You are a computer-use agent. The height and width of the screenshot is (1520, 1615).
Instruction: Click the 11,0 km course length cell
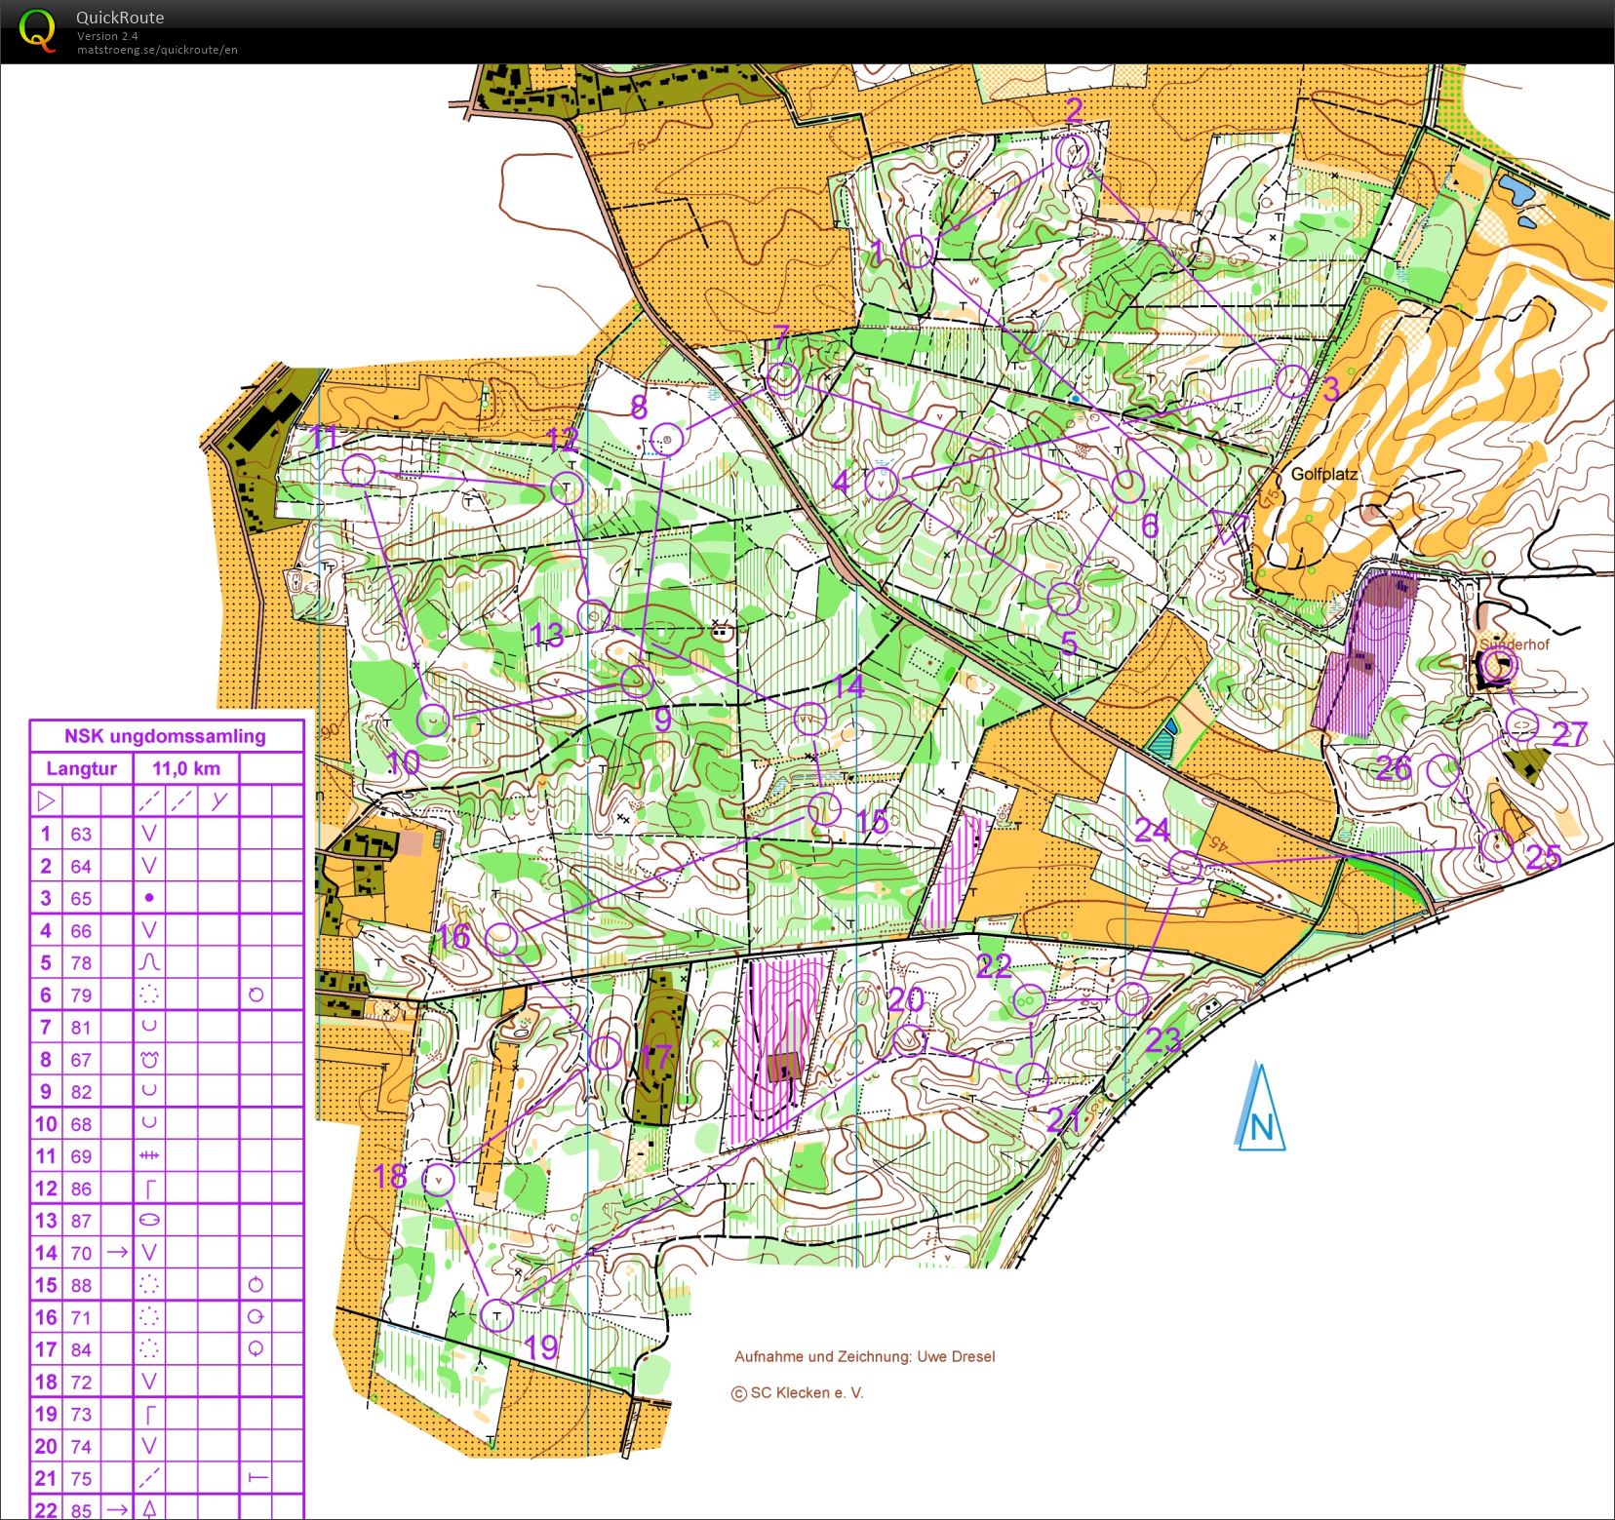186,768
